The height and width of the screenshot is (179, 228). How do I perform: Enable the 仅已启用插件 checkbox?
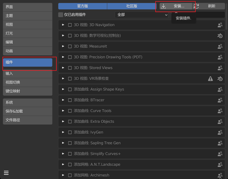[61, 15]
